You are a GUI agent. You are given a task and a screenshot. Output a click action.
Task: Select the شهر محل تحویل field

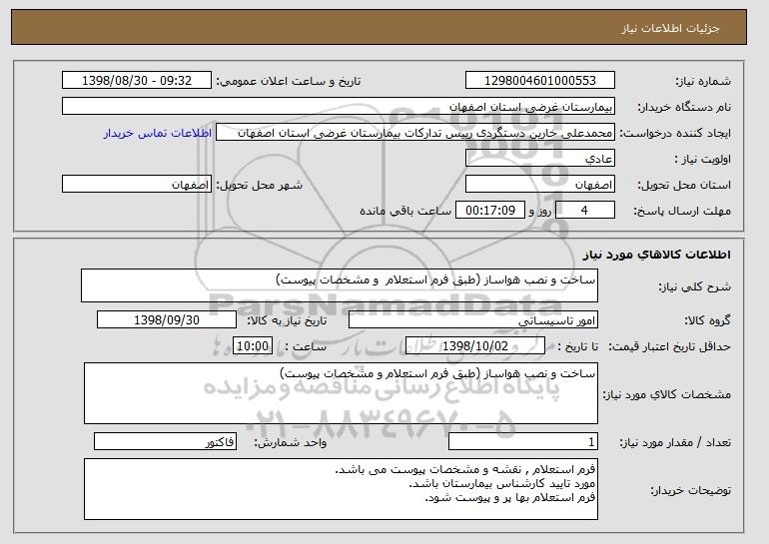(137, 185)
